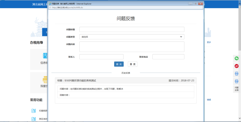
Task: Open the first blue APP icon
Action: click(x=237, y=74)
